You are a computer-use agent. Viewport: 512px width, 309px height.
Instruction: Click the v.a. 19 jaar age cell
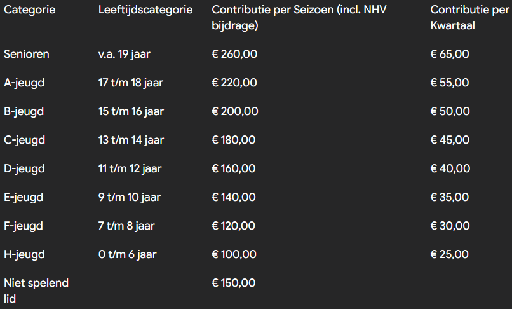[x=125, y=54]
